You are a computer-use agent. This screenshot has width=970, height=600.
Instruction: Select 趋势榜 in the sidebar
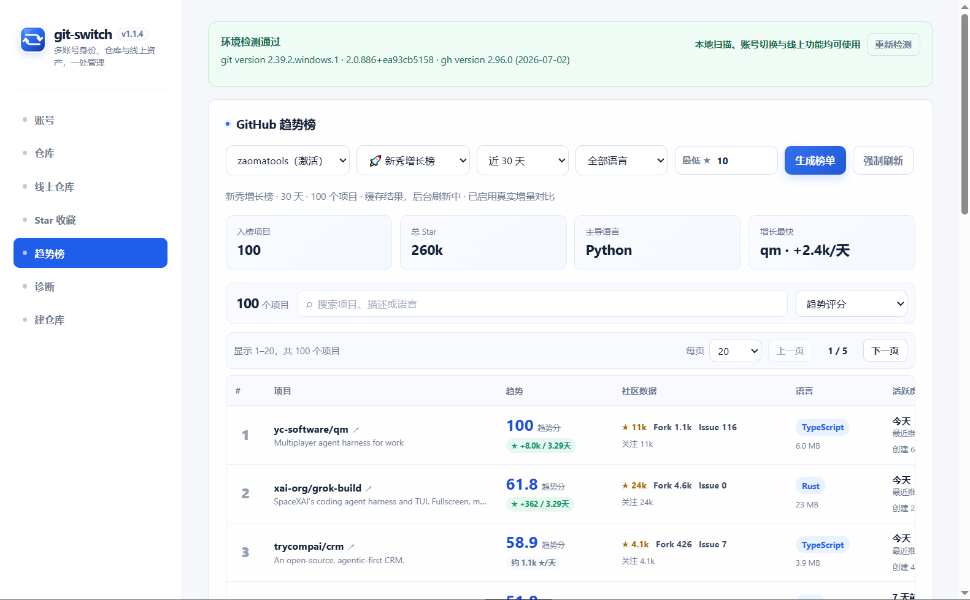90,253
